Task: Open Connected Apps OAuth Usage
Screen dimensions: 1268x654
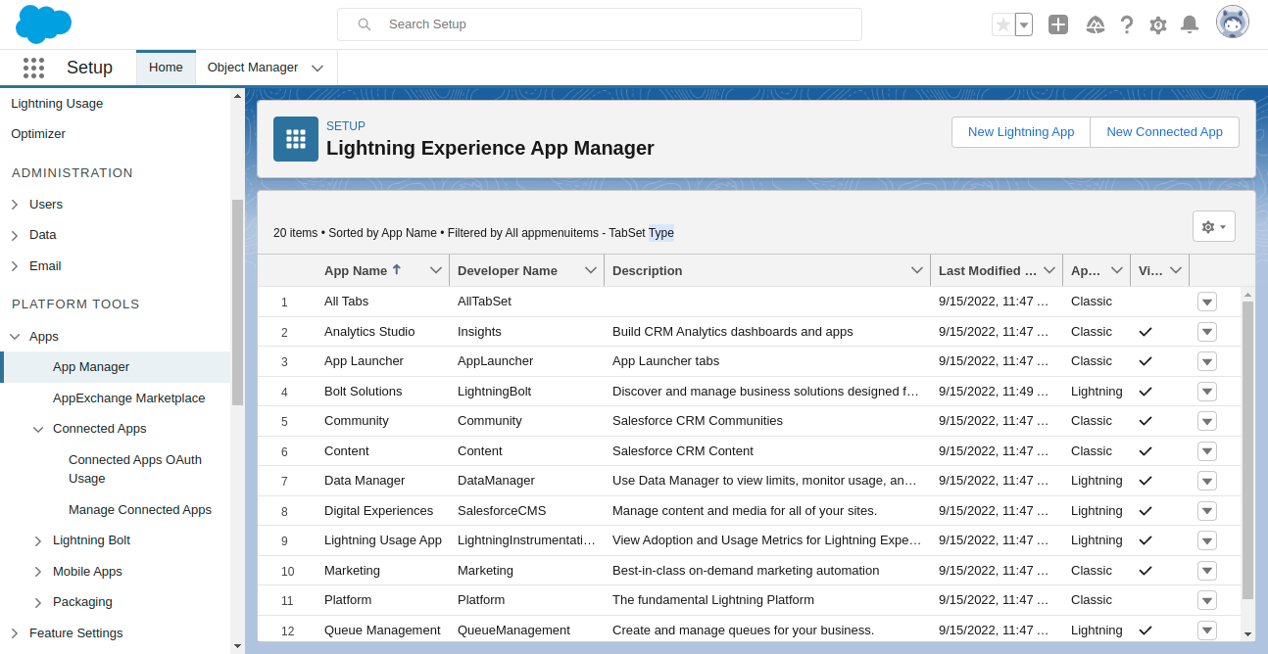Action: click(x=135, y=469)
